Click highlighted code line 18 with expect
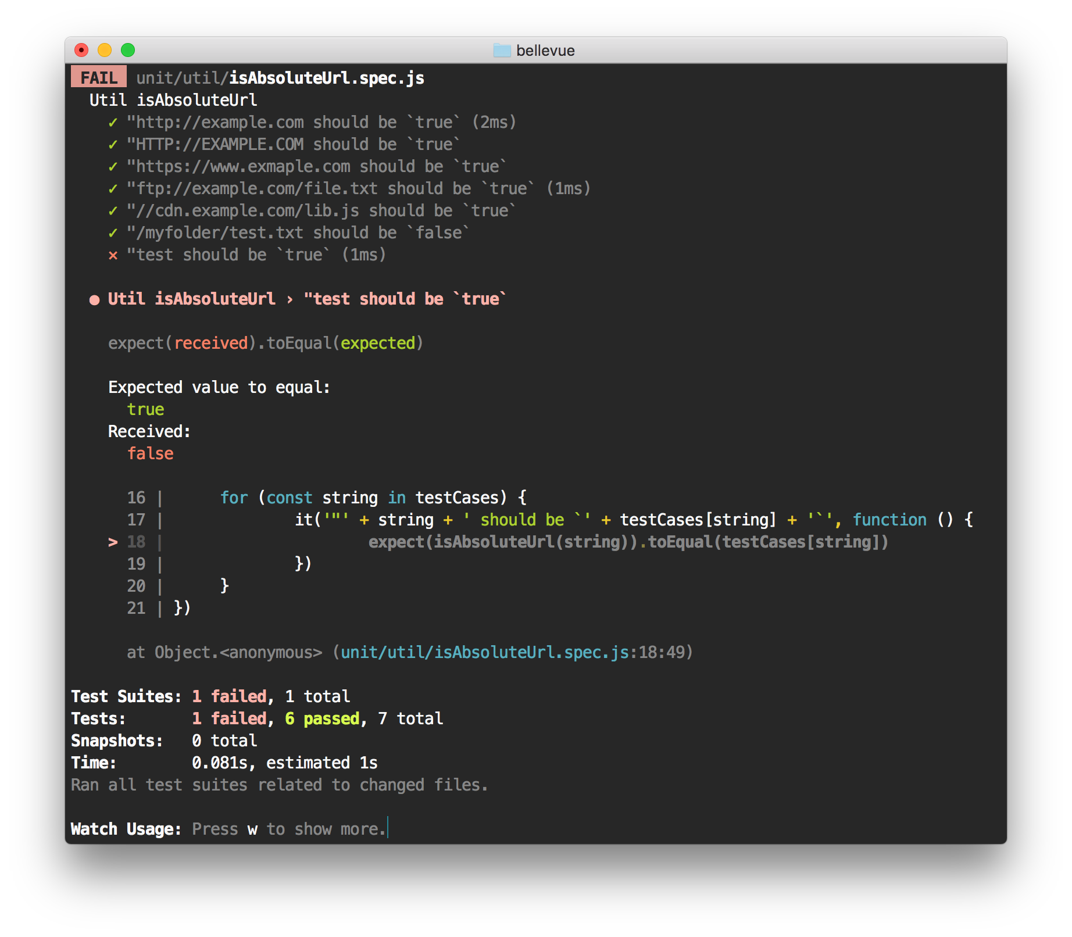Screen dimensions: 1072x937 tap(498, 542)
